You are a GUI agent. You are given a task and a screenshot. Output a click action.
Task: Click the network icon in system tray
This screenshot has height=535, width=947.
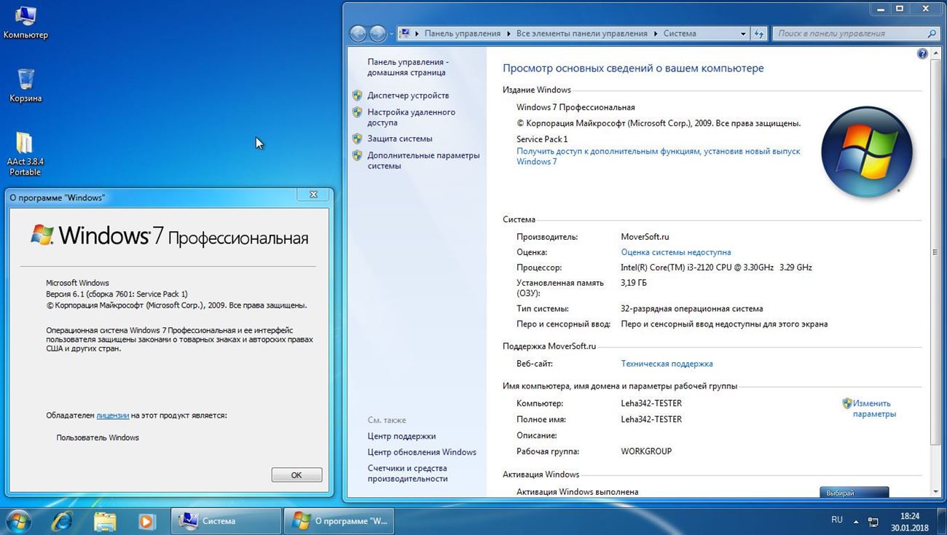point(874,522)
